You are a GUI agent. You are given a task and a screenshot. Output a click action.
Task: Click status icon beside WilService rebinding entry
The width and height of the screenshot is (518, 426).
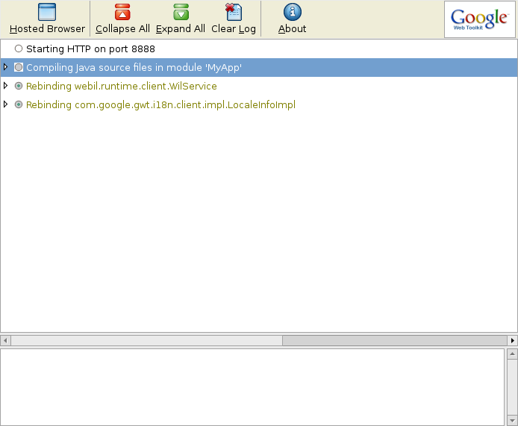point(19,86)
